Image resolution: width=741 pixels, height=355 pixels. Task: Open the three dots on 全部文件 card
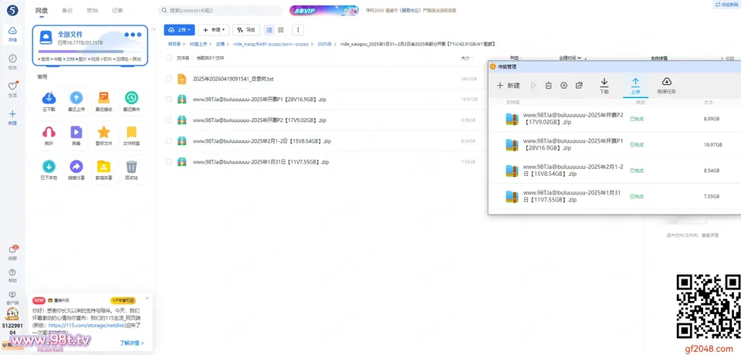[133, 35]
